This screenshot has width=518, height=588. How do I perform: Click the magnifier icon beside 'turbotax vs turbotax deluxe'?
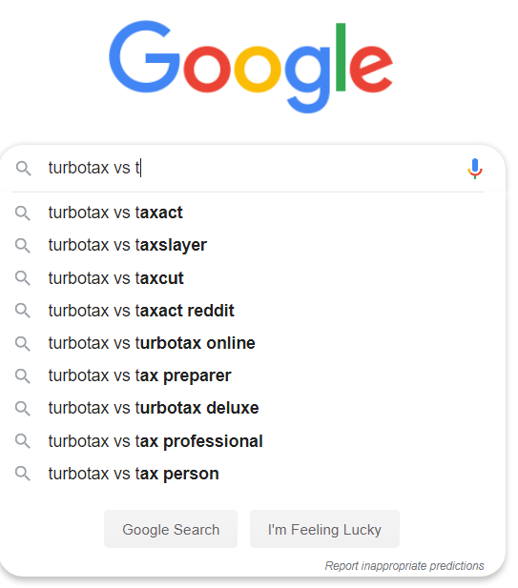pyautogui.click(x=23, y=408)
